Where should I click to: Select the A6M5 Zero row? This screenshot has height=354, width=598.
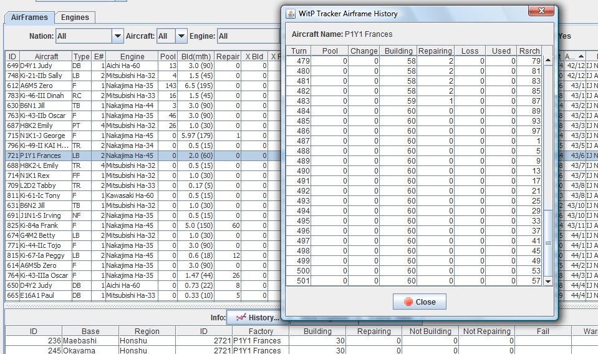click(x=143, y=86)
